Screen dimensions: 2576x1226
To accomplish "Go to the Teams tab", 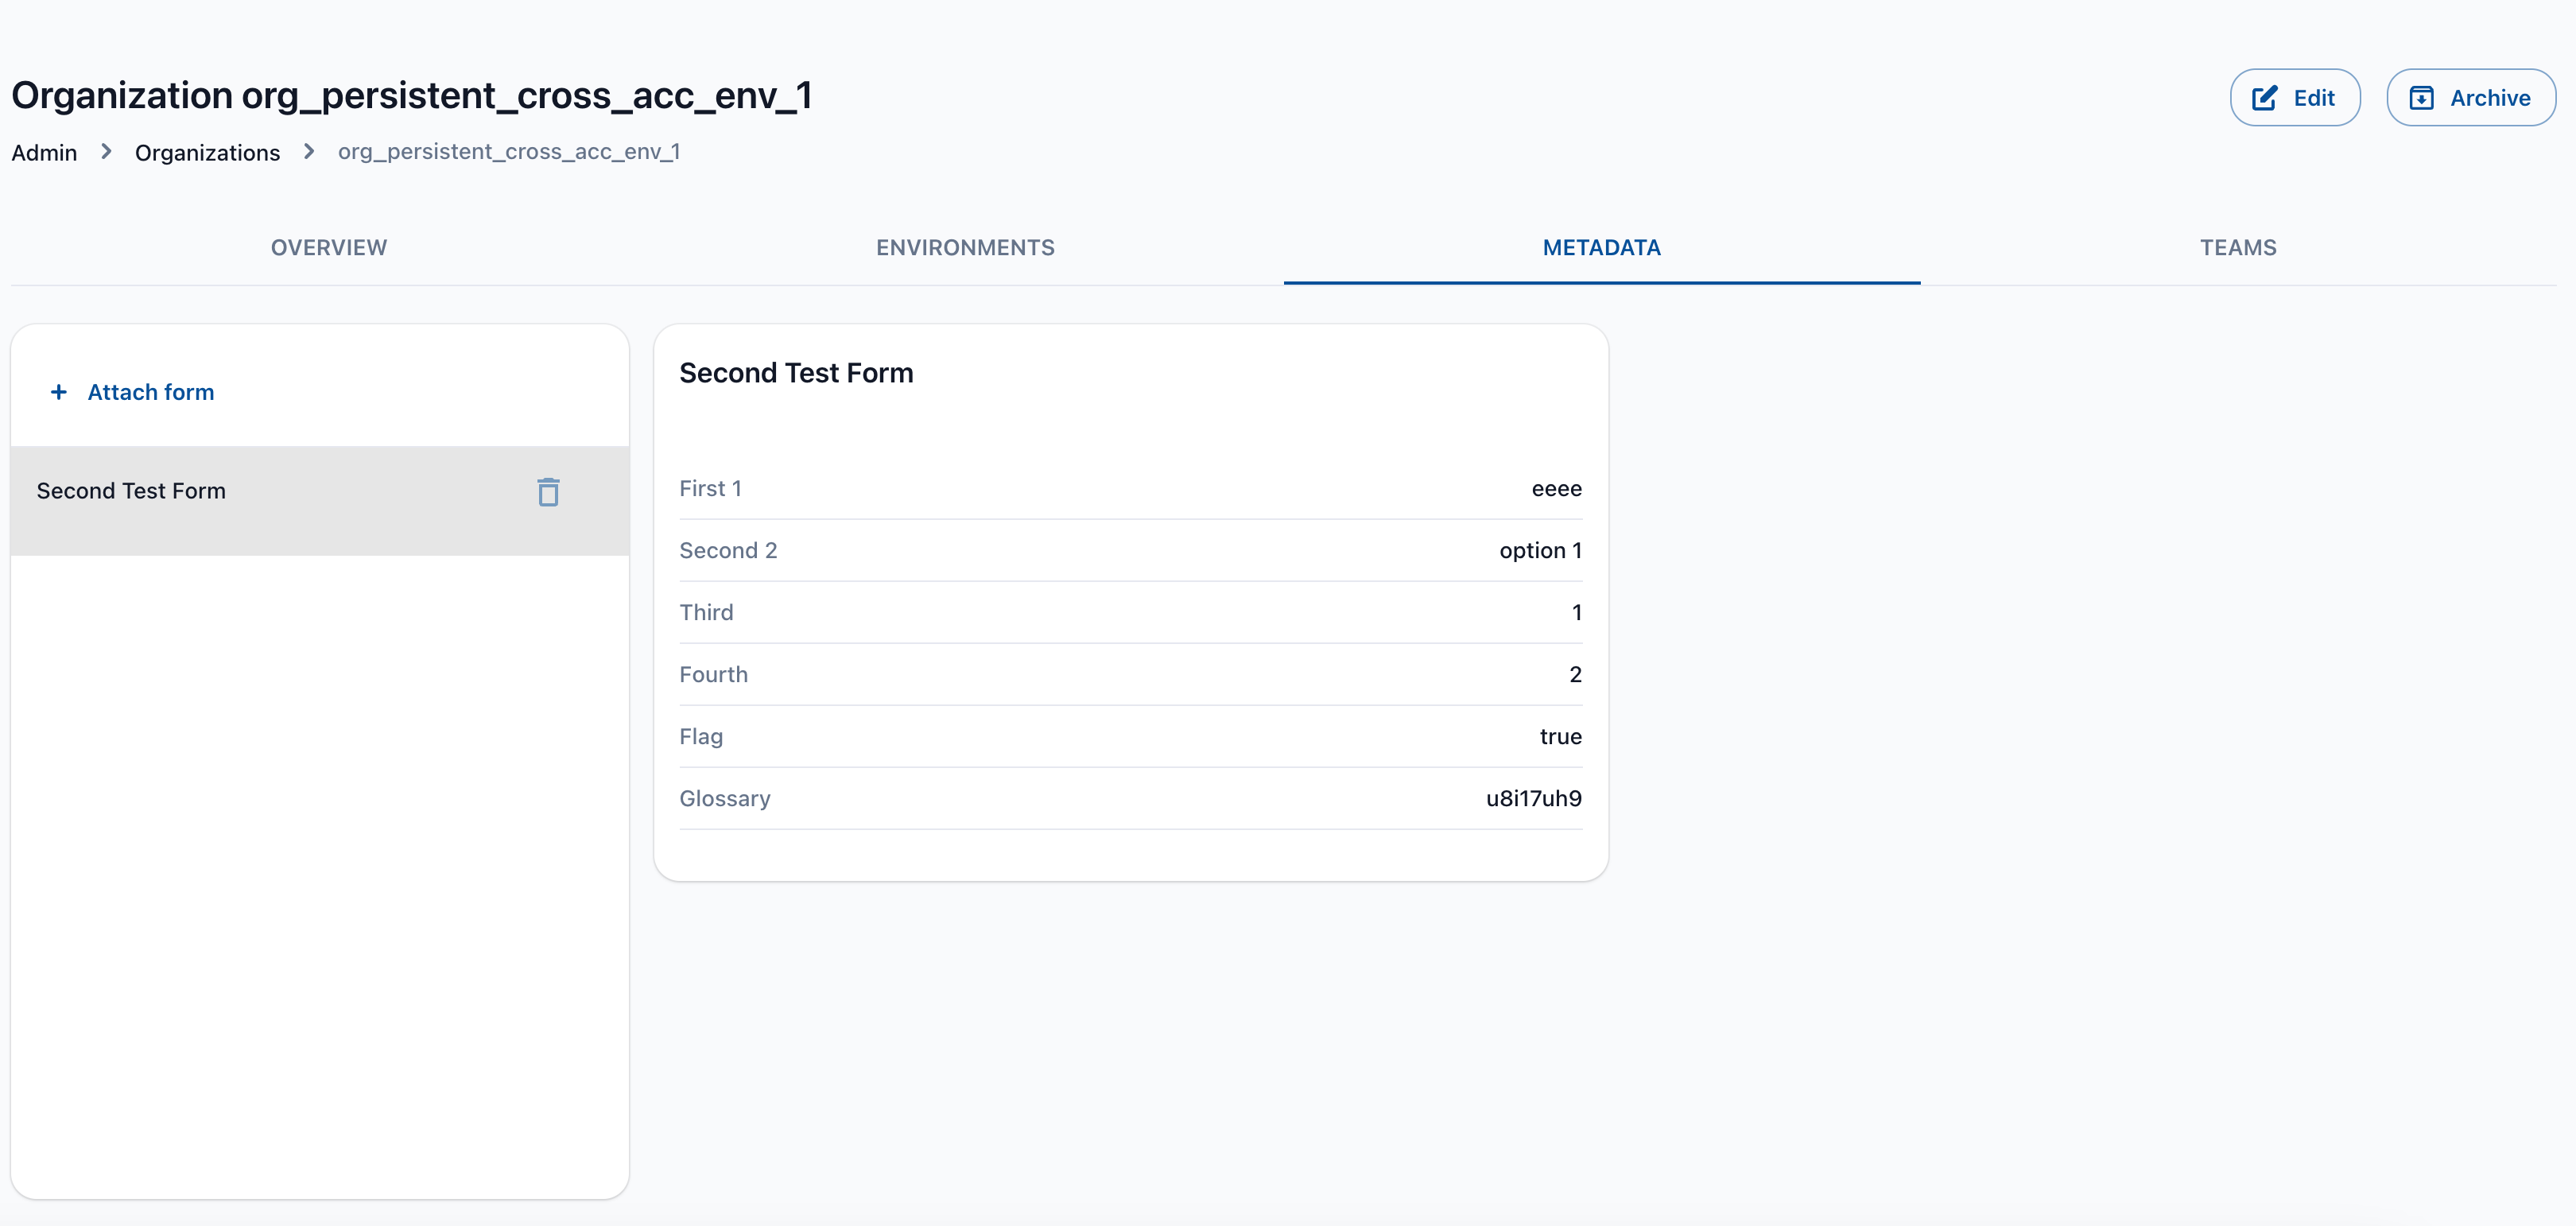I will pos(2238,247).
